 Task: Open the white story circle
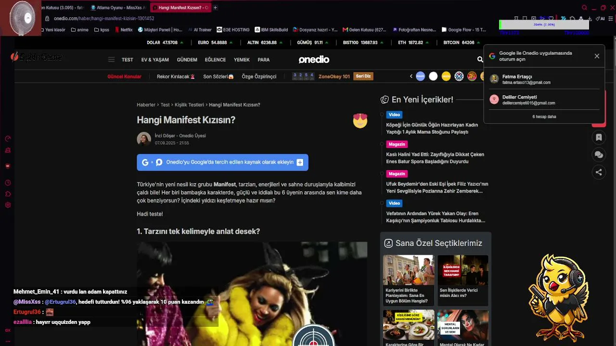coord(433,76)
